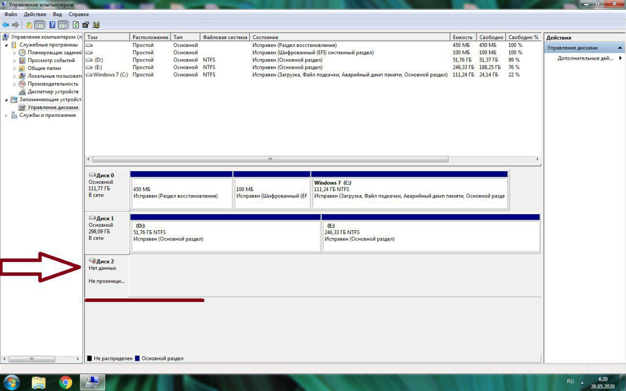Select Просмотр событий in the tree
Image resolution: width=626 pixels, height=391 pixels.
pos(51,60)
